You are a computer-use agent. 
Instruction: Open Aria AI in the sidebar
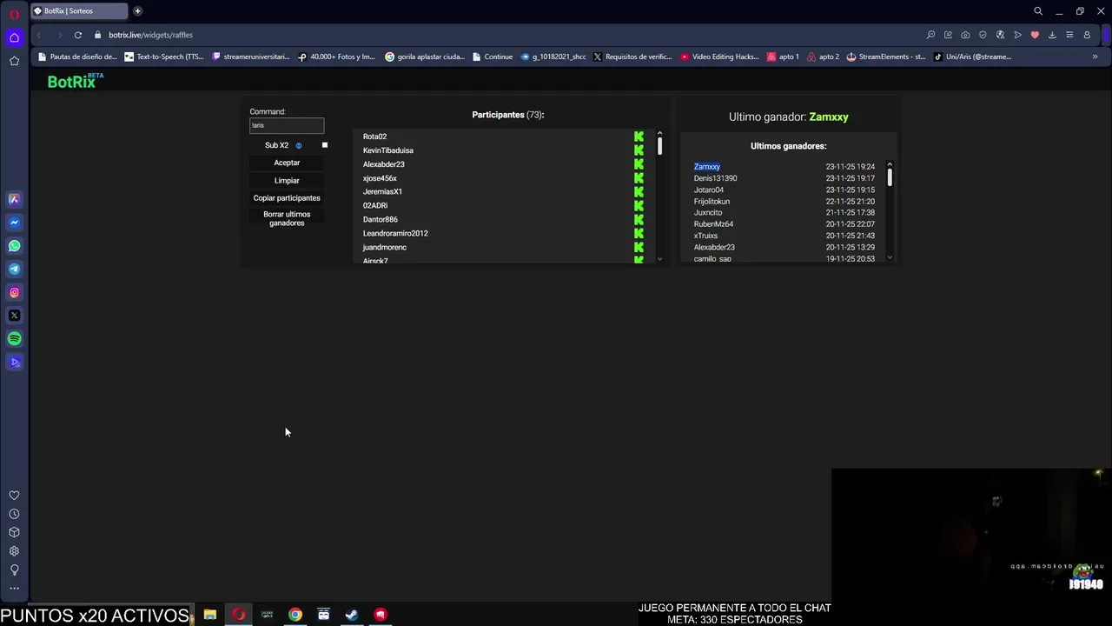click(14, 199)
